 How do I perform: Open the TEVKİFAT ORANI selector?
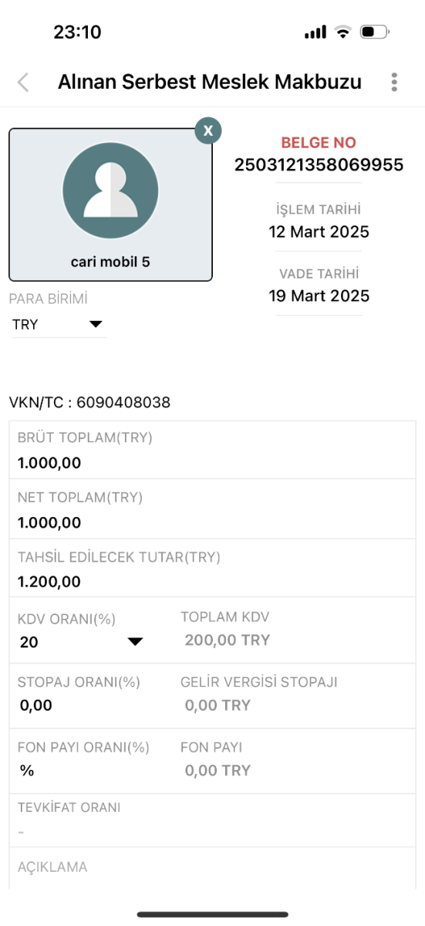pos(212,820)
